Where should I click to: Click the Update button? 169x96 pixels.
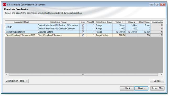point(157,81)
